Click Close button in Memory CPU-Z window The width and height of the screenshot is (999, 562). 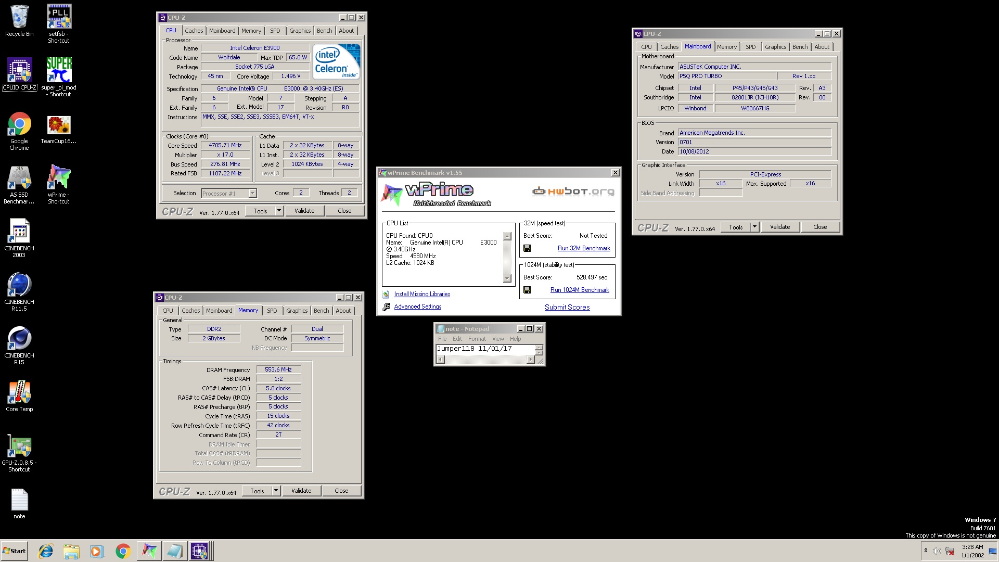tap(341, 491)
